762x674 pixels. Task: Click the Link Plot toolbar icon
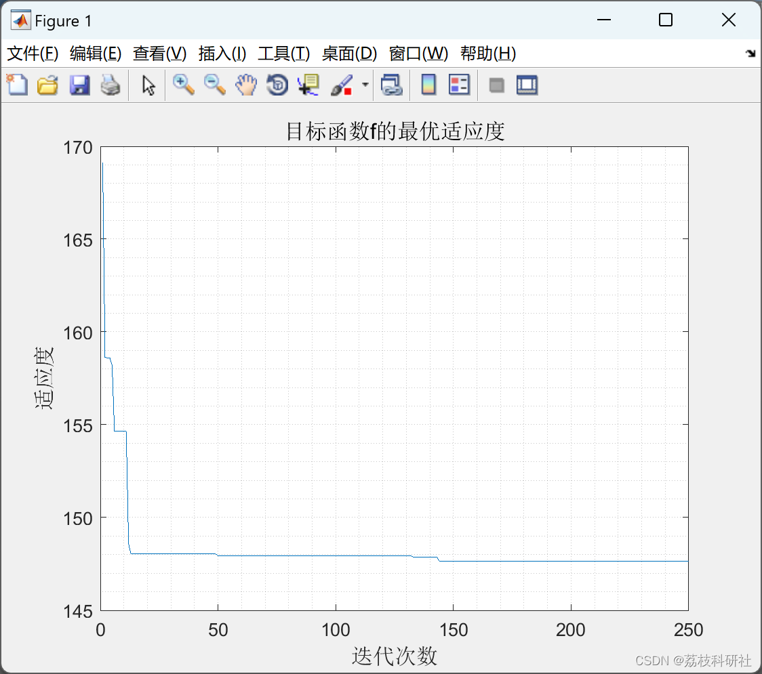392,85
